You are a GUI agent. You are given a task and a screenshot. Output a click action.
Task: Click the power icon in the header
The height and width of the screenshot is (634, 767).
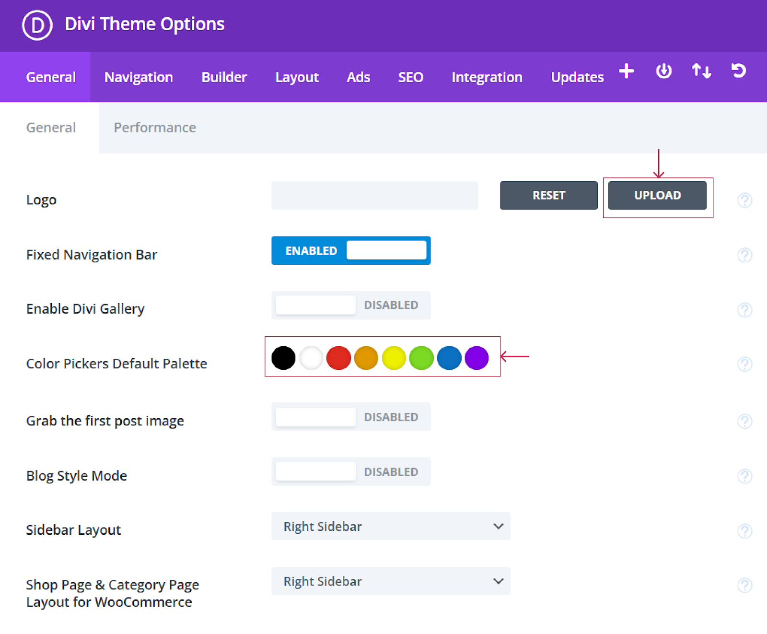(x=663, y=71)
